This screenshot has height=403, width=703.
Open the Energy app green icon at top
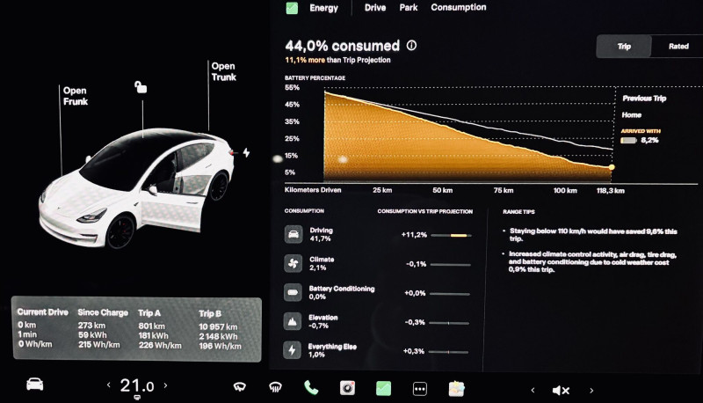coord(292,8)
